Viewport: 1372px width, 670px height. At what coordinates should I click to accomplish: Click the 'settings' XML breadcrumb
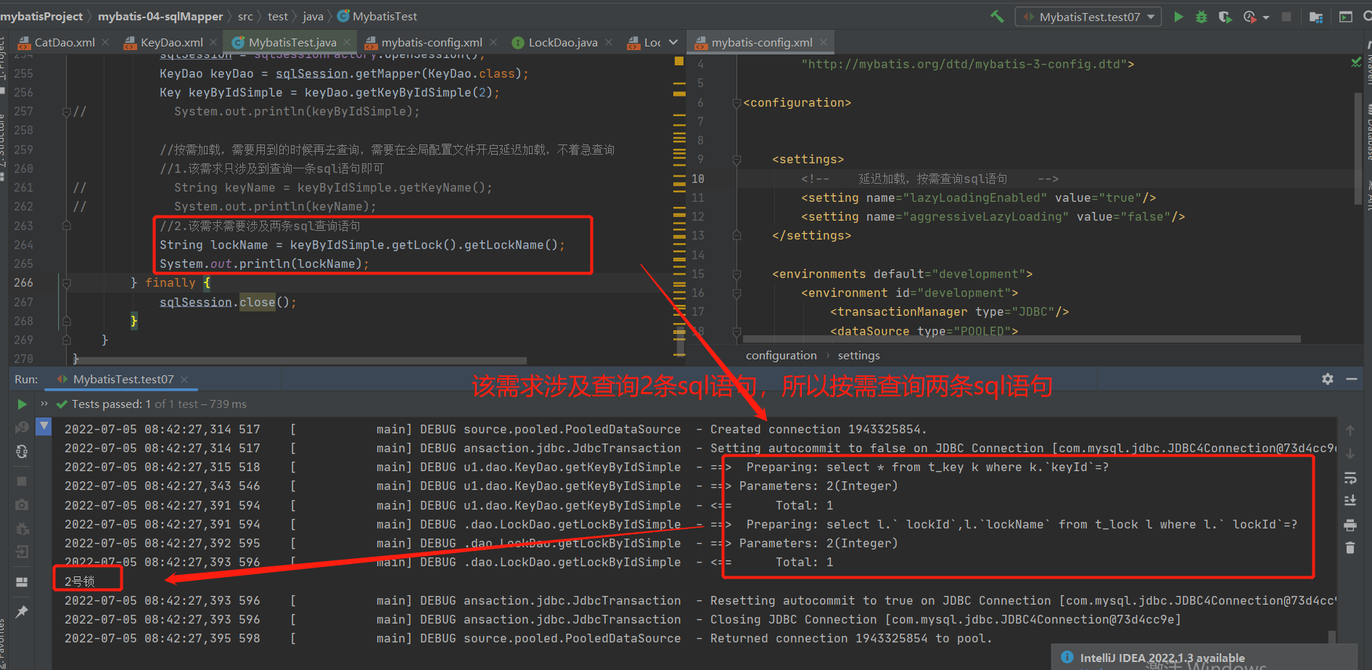pyautogui.click(x=858, y=356)
